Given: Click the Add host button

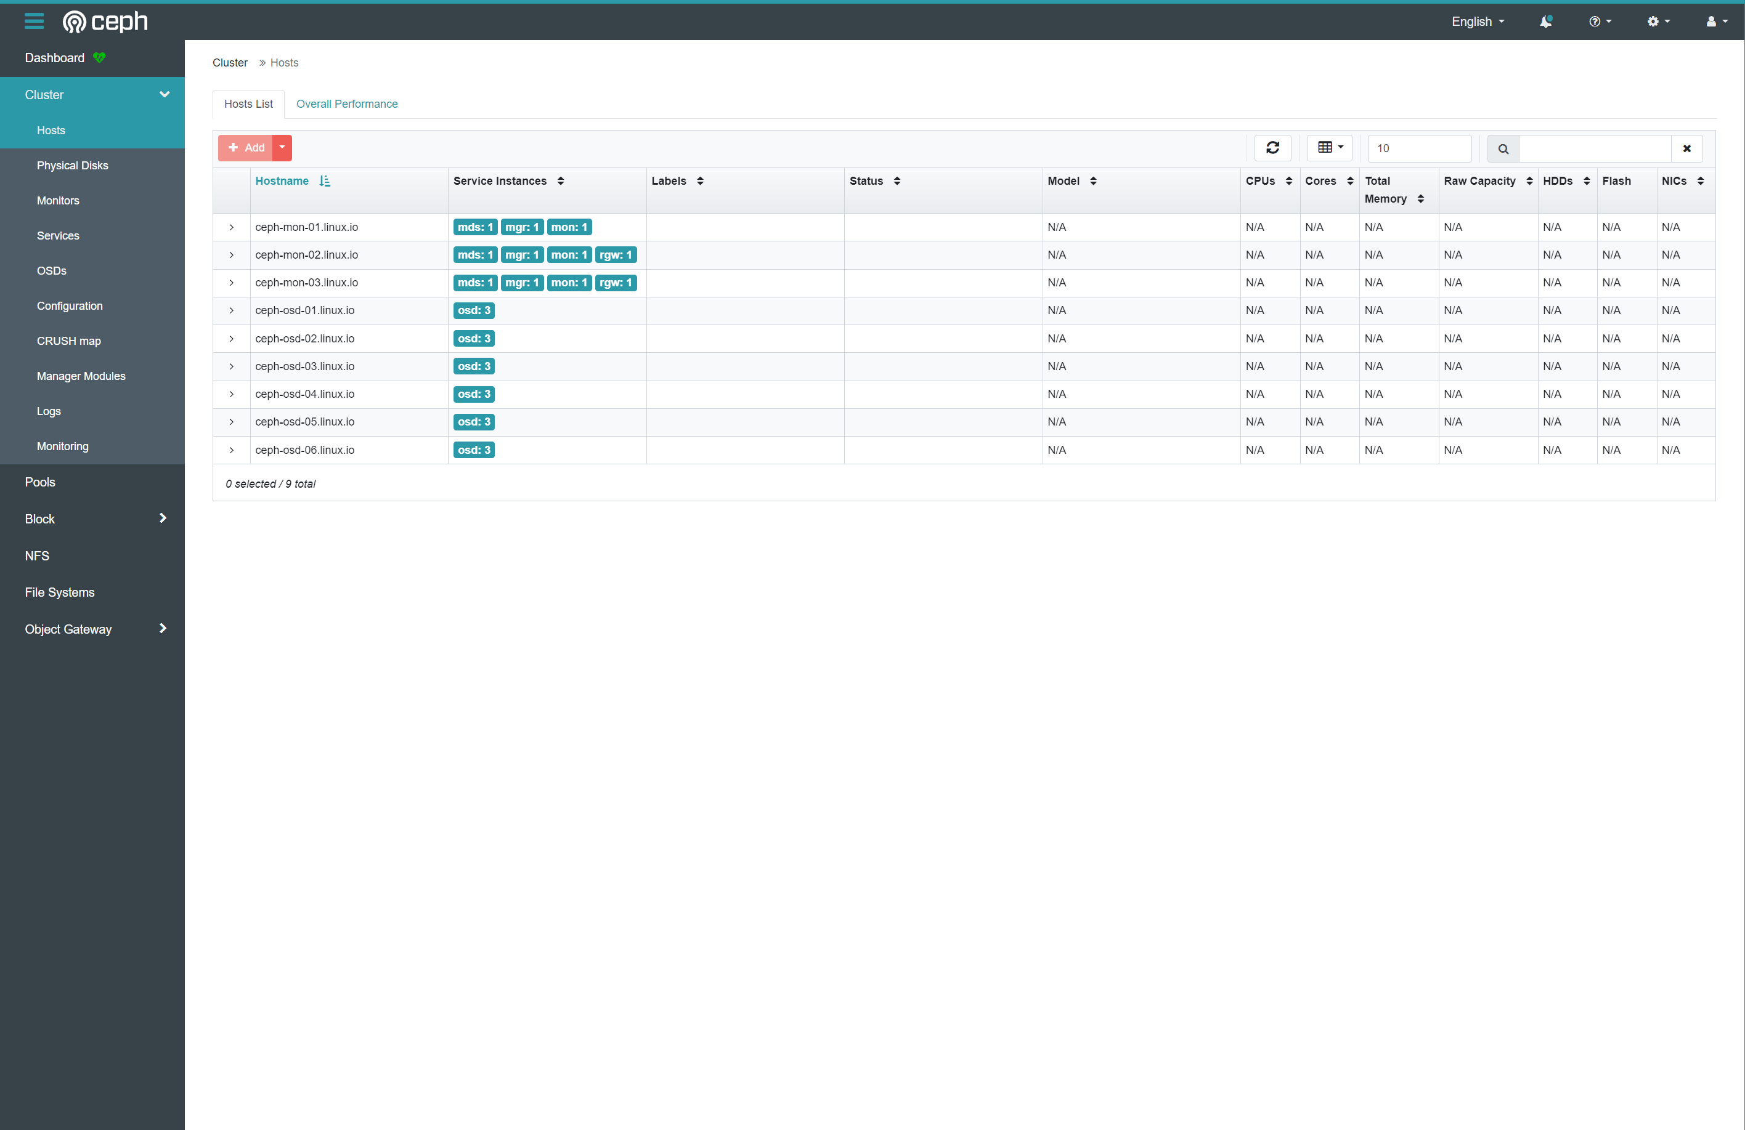Looking at the screenshot, I should click(246, 147).
